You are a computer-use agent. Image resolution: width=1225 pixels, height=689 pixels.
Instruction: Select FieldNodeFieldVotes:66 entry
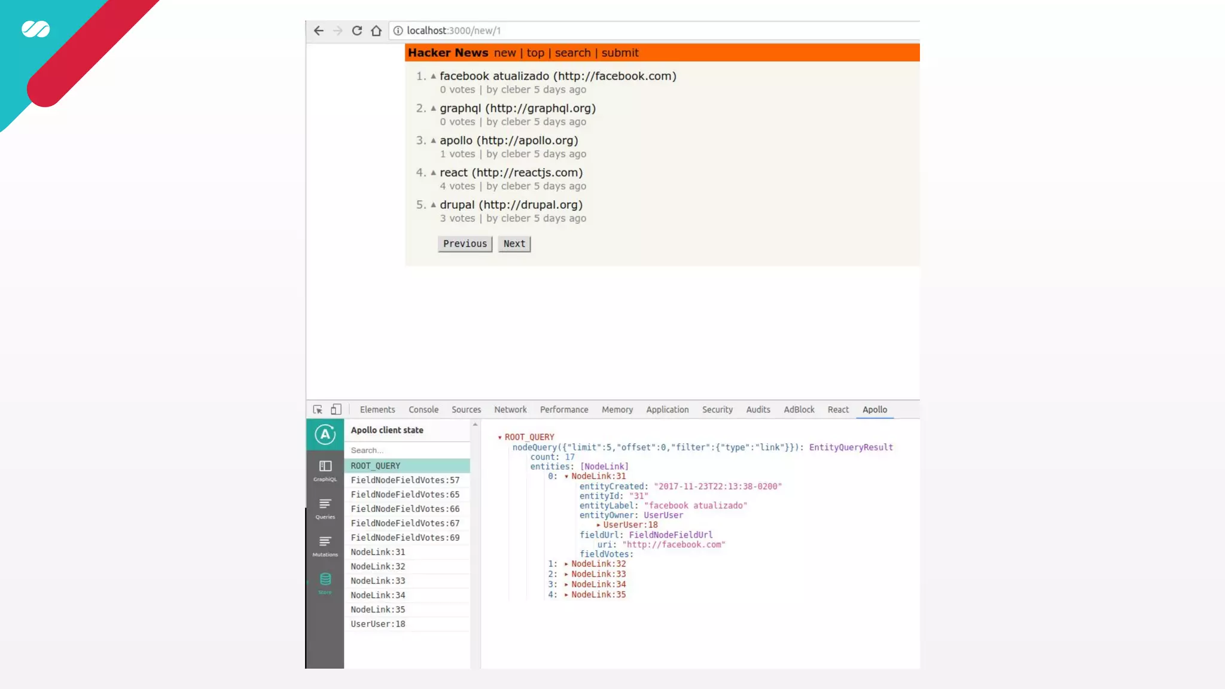point(407,509)
